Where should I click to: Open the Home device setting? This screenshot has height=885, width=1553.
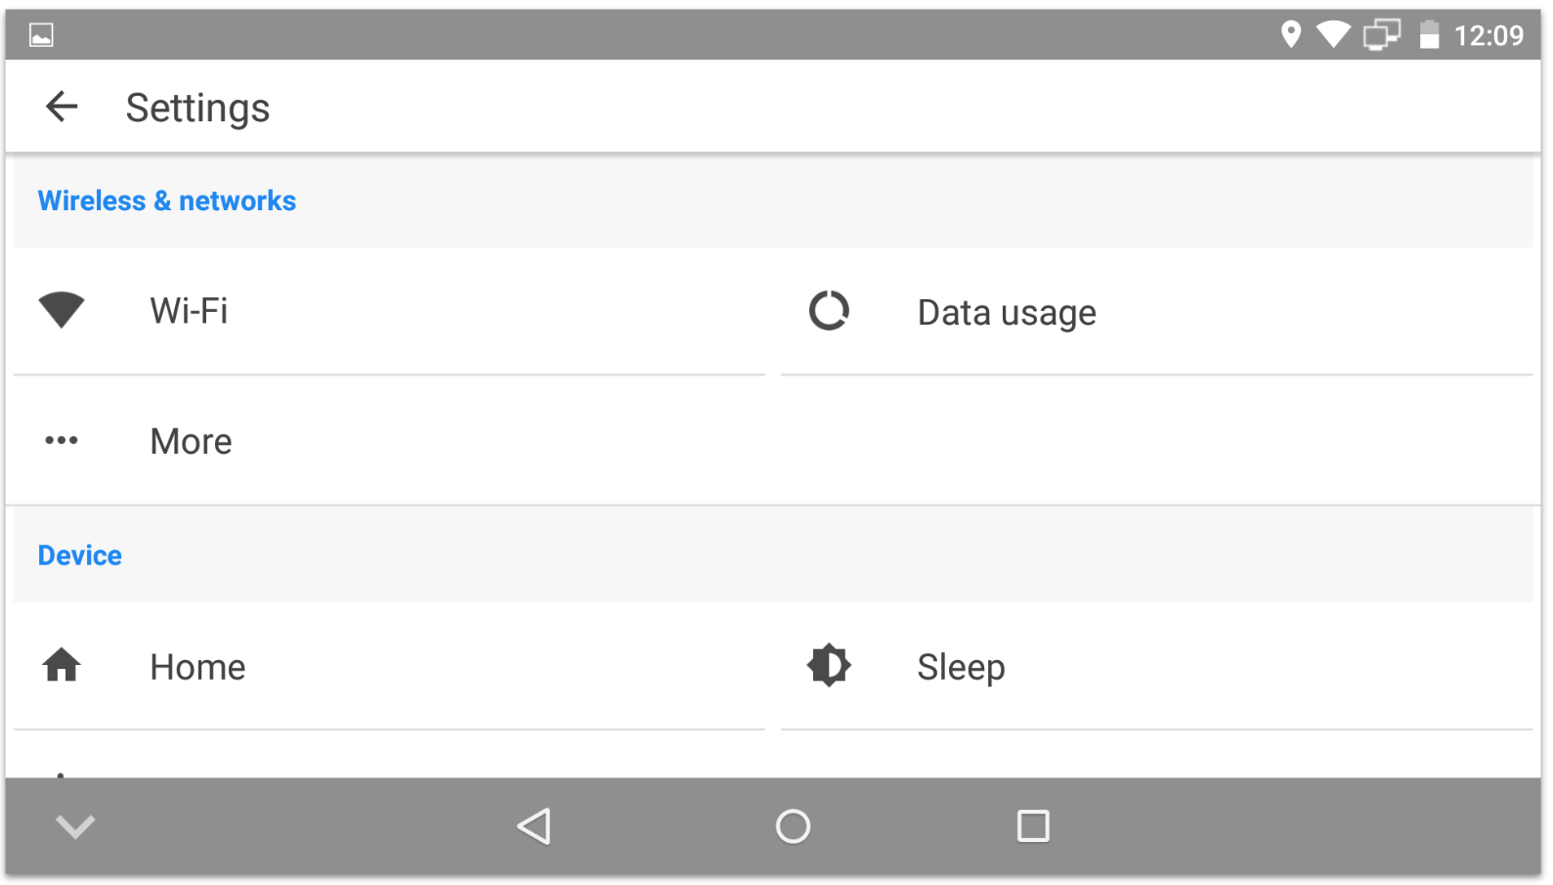pos(389,666)
